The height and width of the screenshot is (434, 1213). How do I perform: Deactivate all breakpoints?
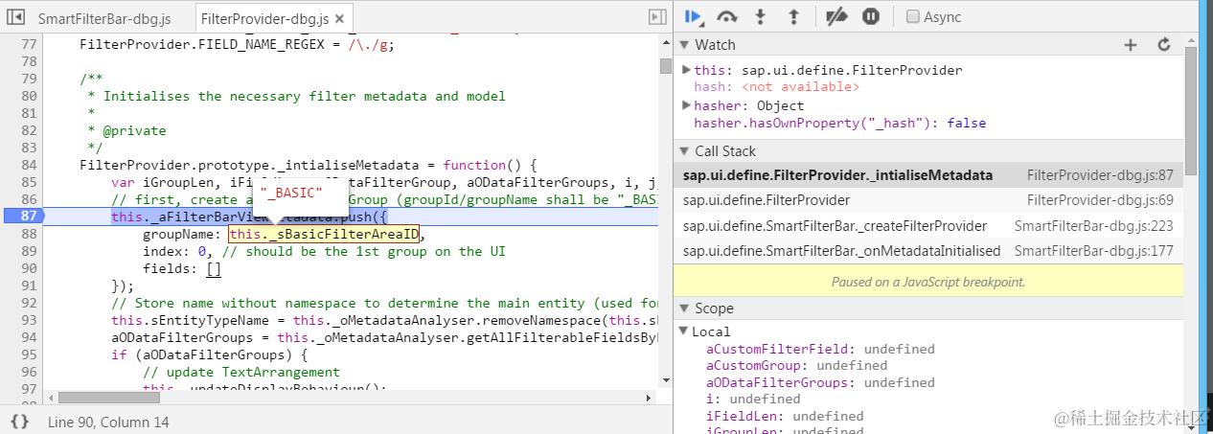click(837, 16)
